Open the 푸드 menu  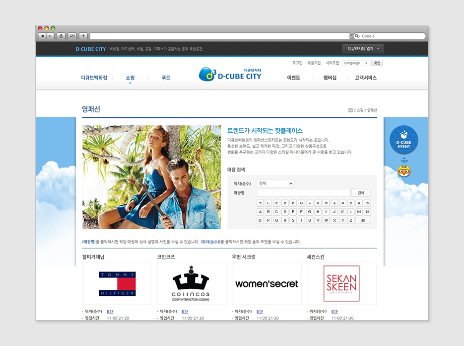[166, 78]
